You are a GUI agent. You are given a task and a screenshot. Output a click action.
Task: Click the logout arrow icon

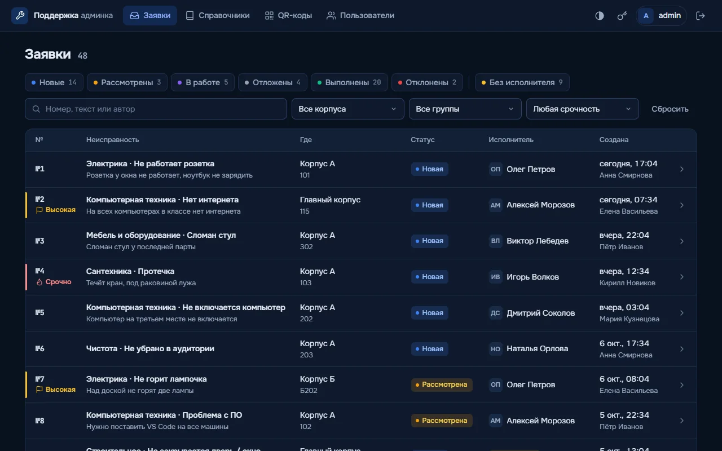pos(701,16)
